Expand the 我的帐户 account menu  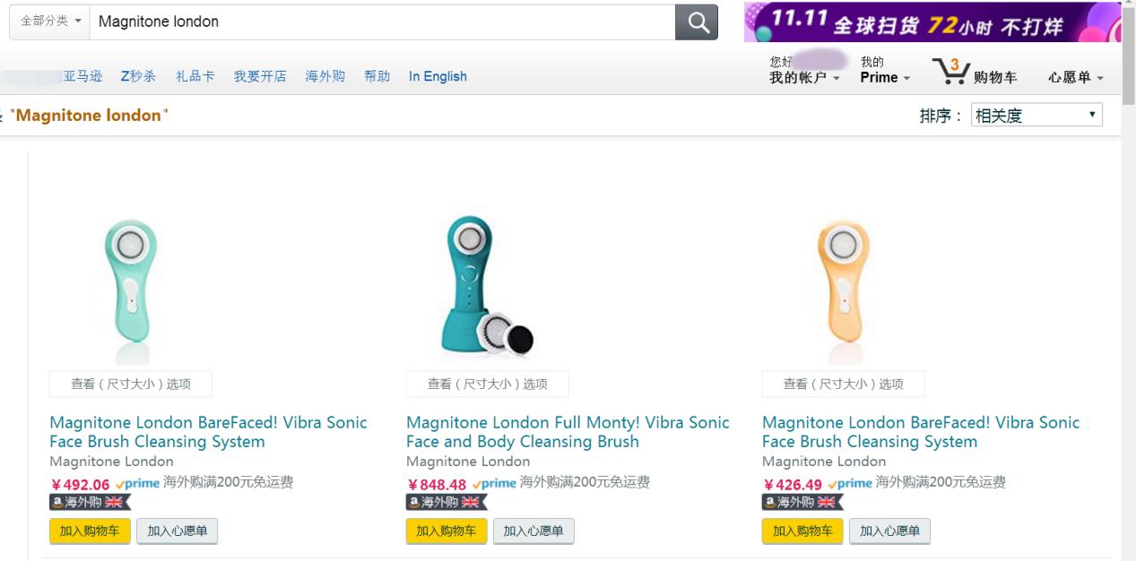pyautogui.click(x=804, y=77)
